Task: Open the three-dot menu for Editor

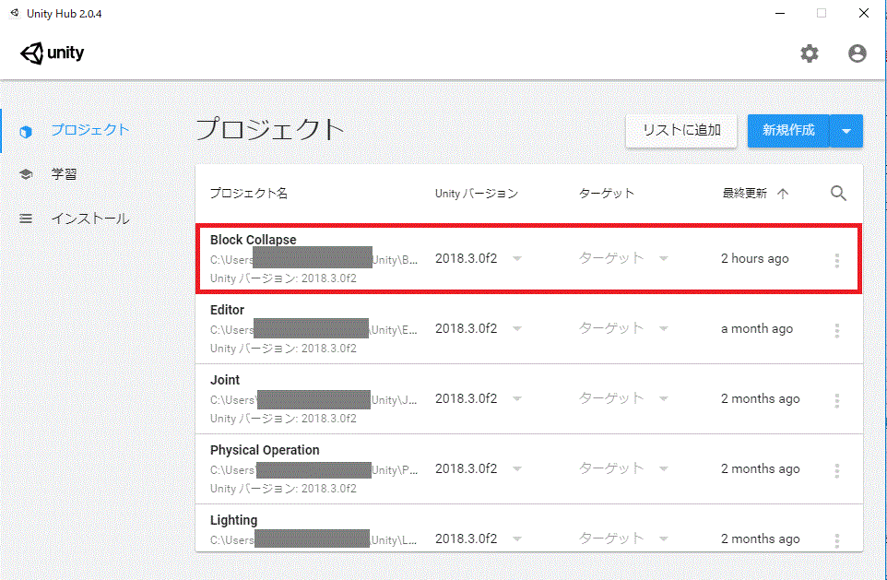Action: tap(836, 330)
